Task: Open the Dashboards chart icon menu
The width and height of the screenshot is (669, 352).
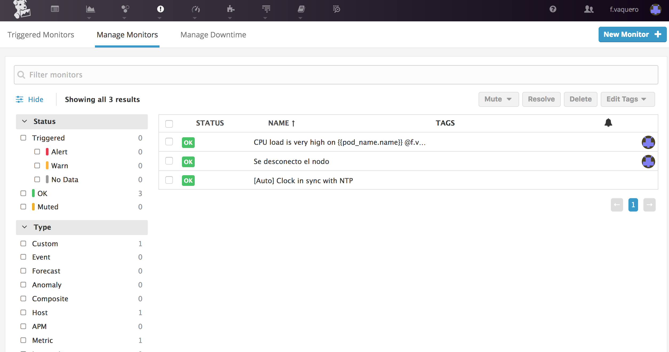Action: pos(90,9)
